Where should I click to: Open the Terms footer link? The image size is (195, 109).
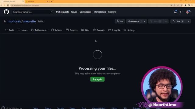(x=36, y=108)
